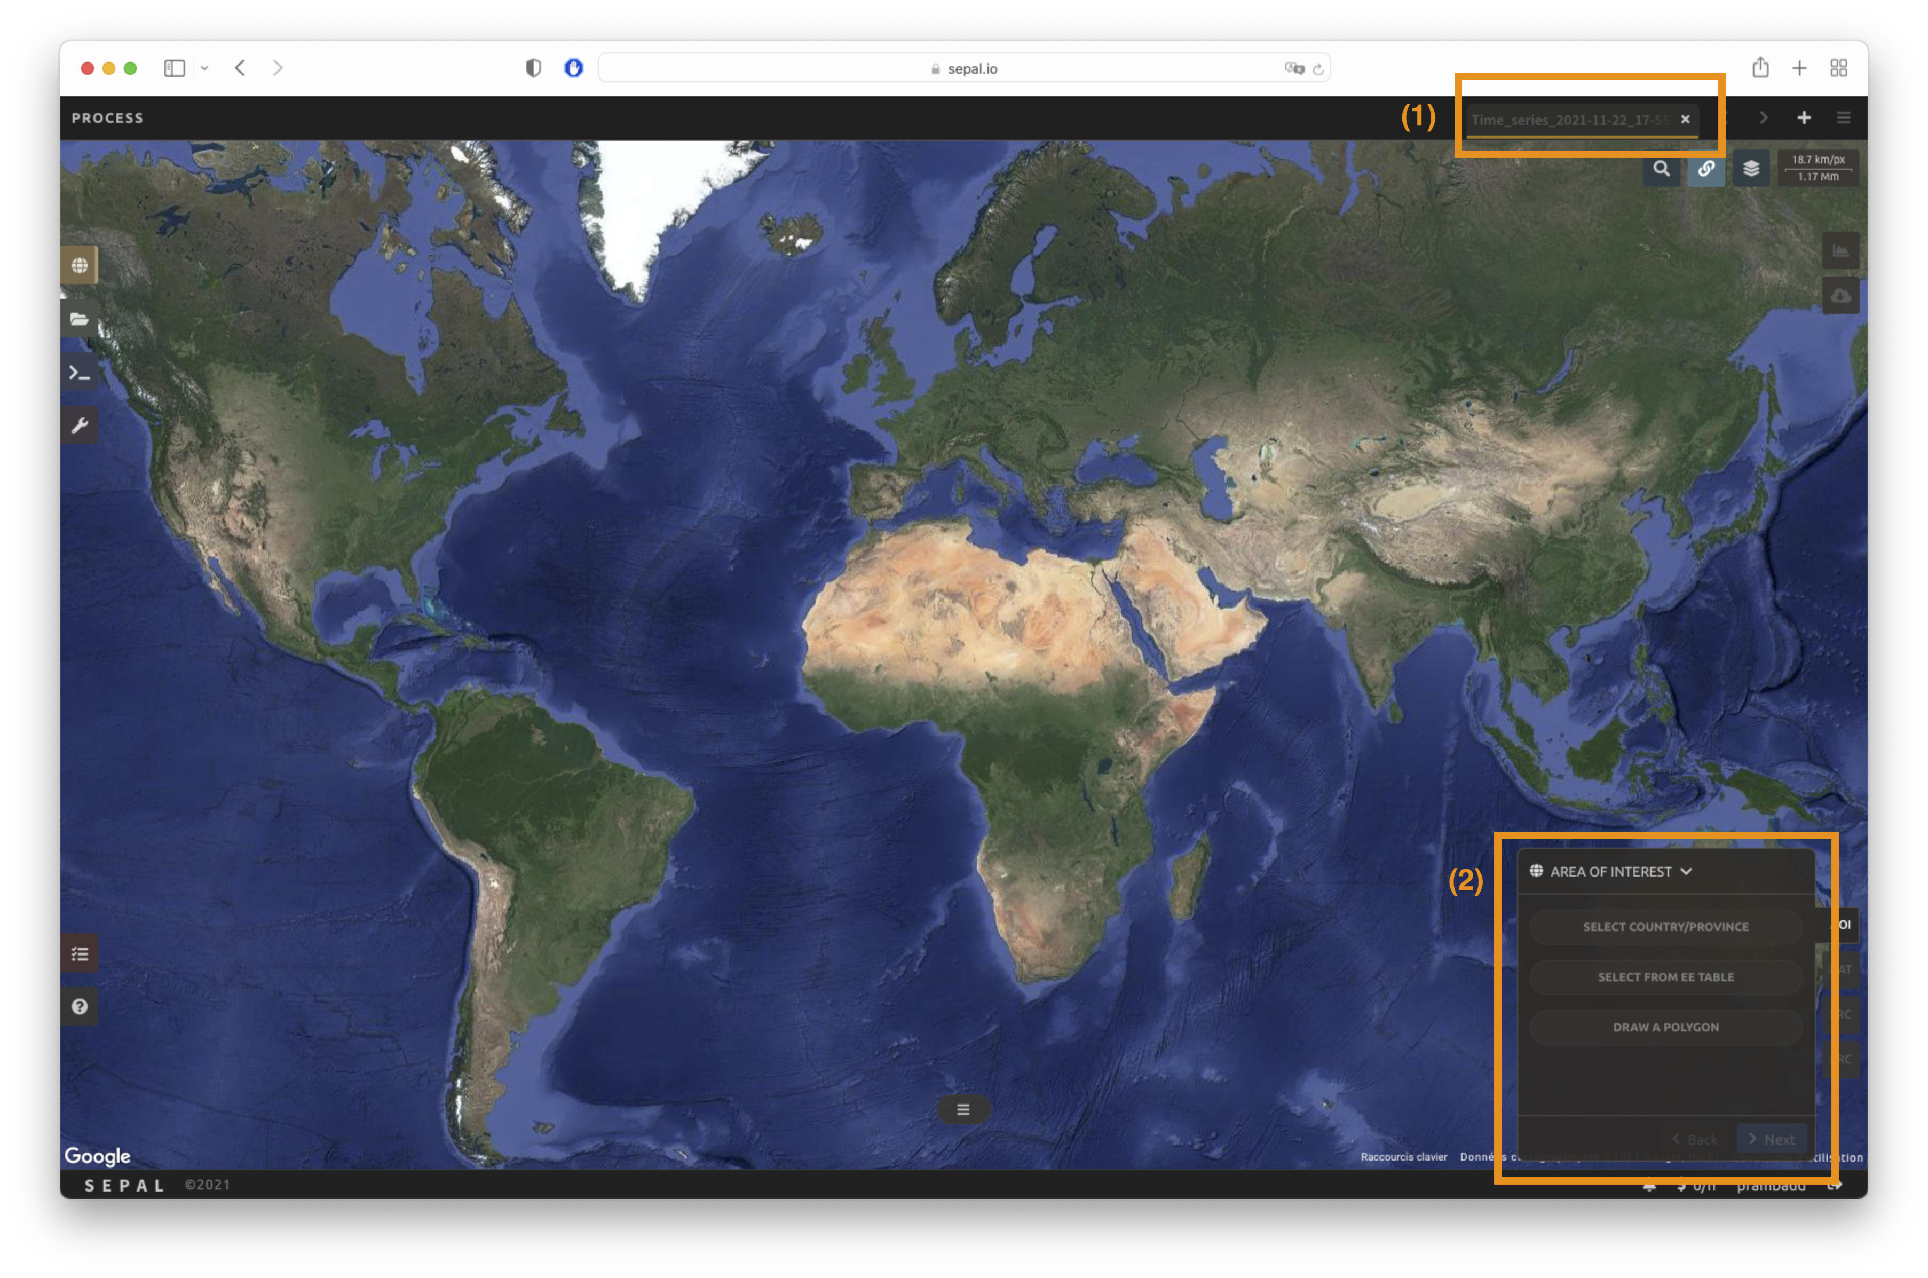
Task: Click the map search magnifier icon
Action: [x=1662, y=169]
